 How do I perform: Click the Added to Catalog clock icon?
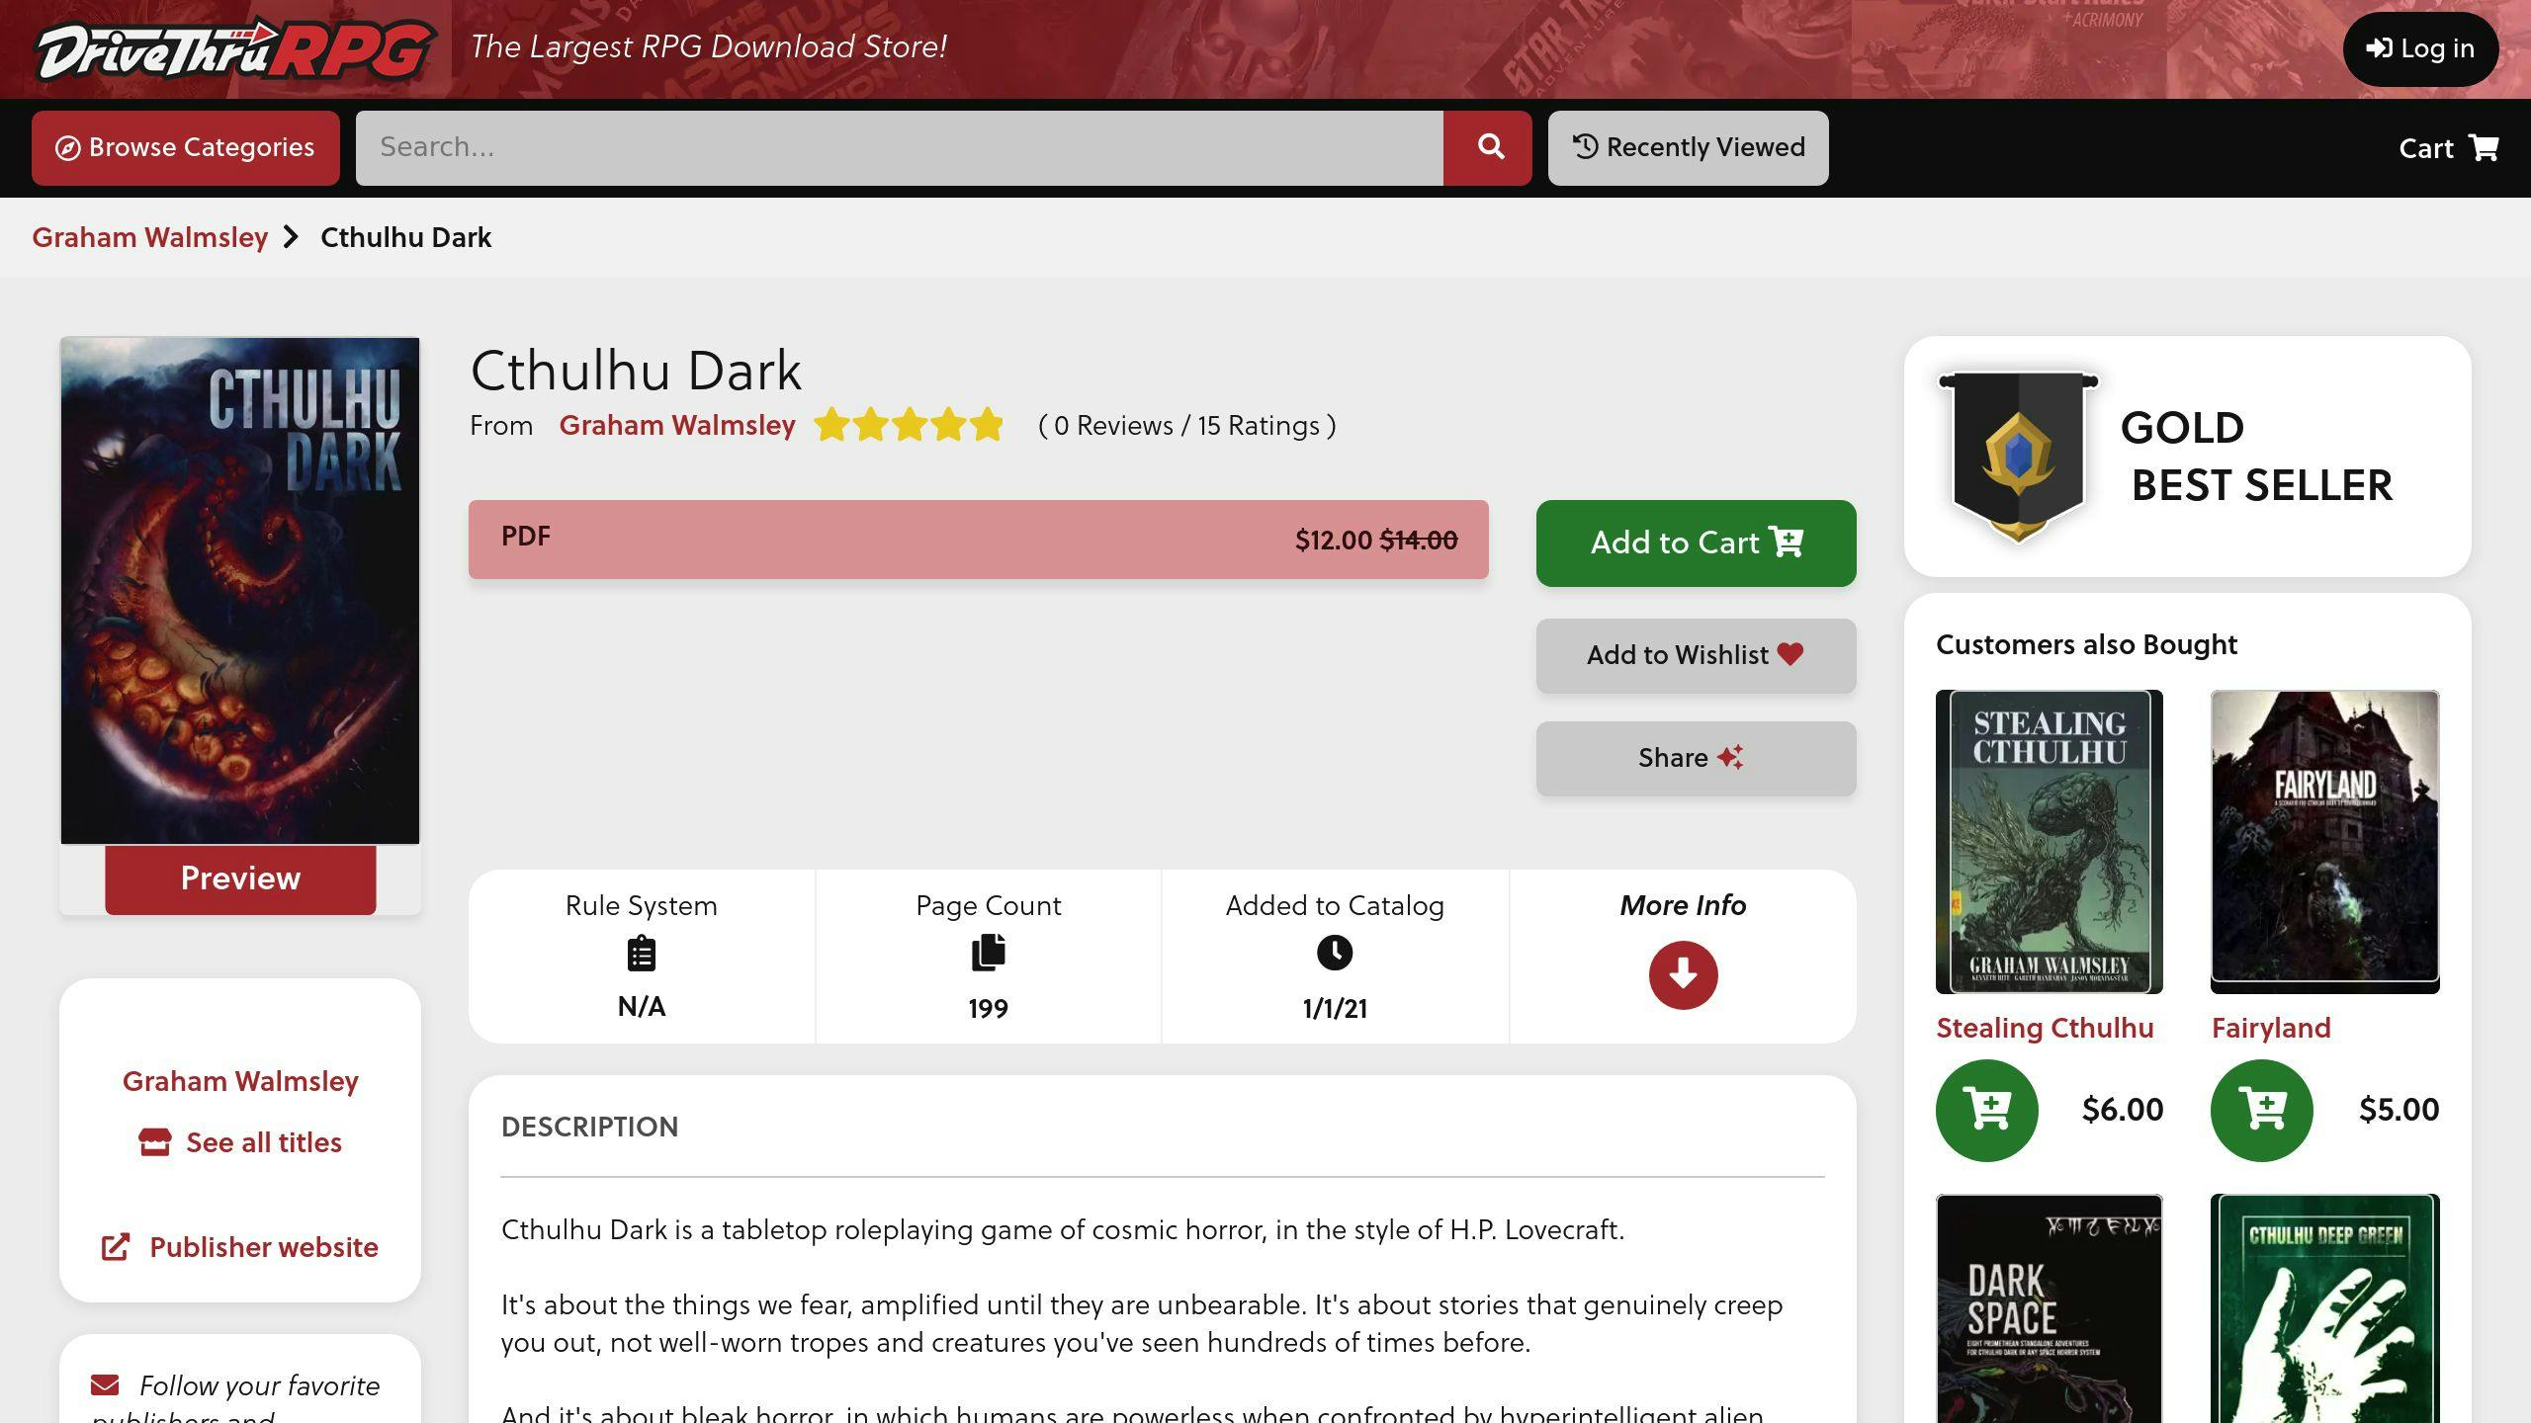pos(1335,953)
